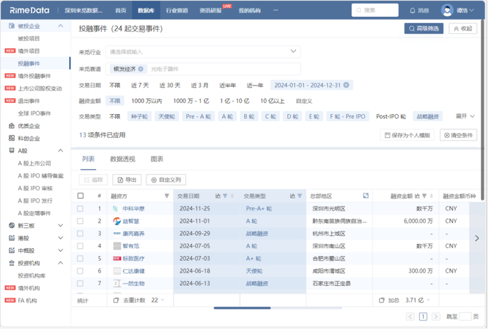Click the 导出 button
Image resolution: width=488 pixels, height=329 pixels.
point(127,179)
